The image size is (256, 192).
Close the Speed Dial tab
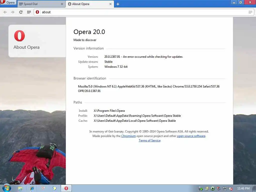click(62, 4)
